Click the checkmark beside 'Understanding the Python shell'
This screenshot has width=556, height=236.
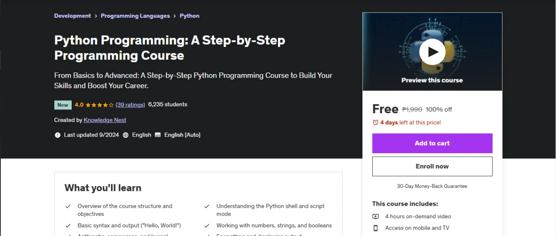point(207,206)
